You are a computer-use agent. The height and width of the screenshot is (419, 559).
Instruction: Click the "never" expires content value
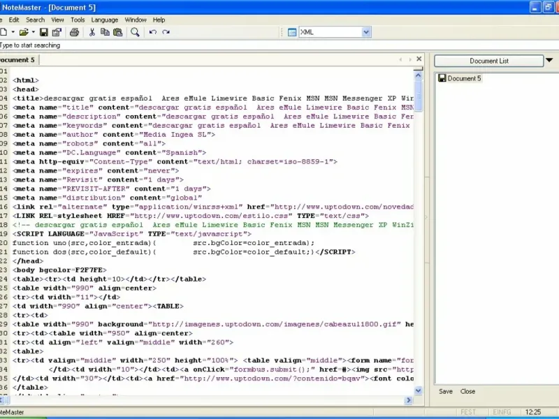[159, 170]
